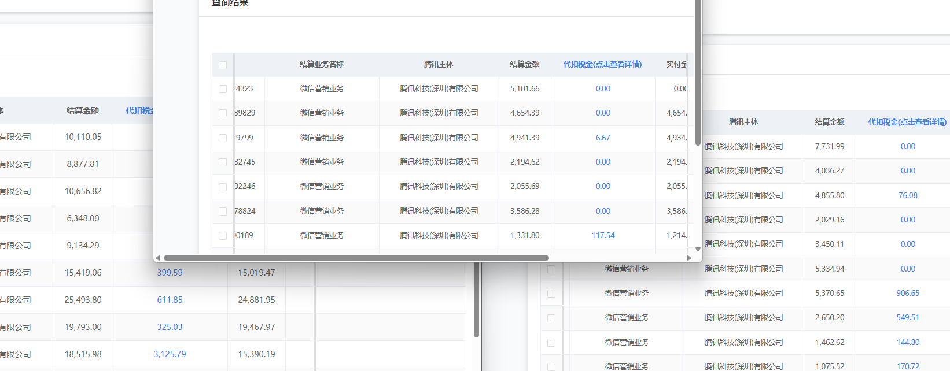950x371 pixels.
Task: Tick the checkbox of the 3,586.28 row
Action: (x=223, y=212)
